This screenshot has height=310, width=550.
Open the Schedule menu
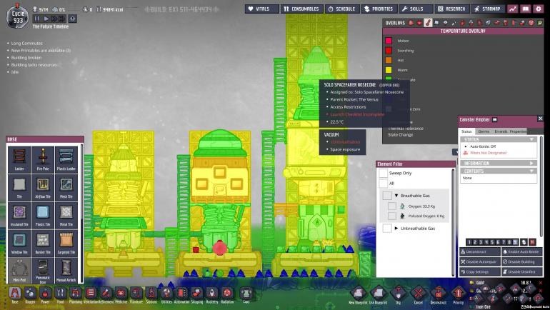coord(342,9)
